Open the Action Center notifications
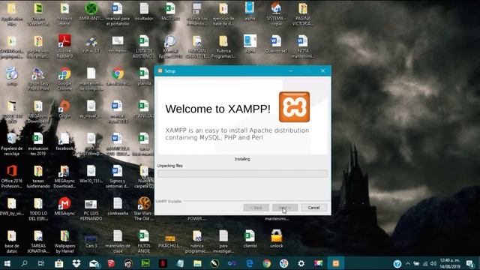Image resolution: width=480 pixels, height=270 pixels. 470,263
